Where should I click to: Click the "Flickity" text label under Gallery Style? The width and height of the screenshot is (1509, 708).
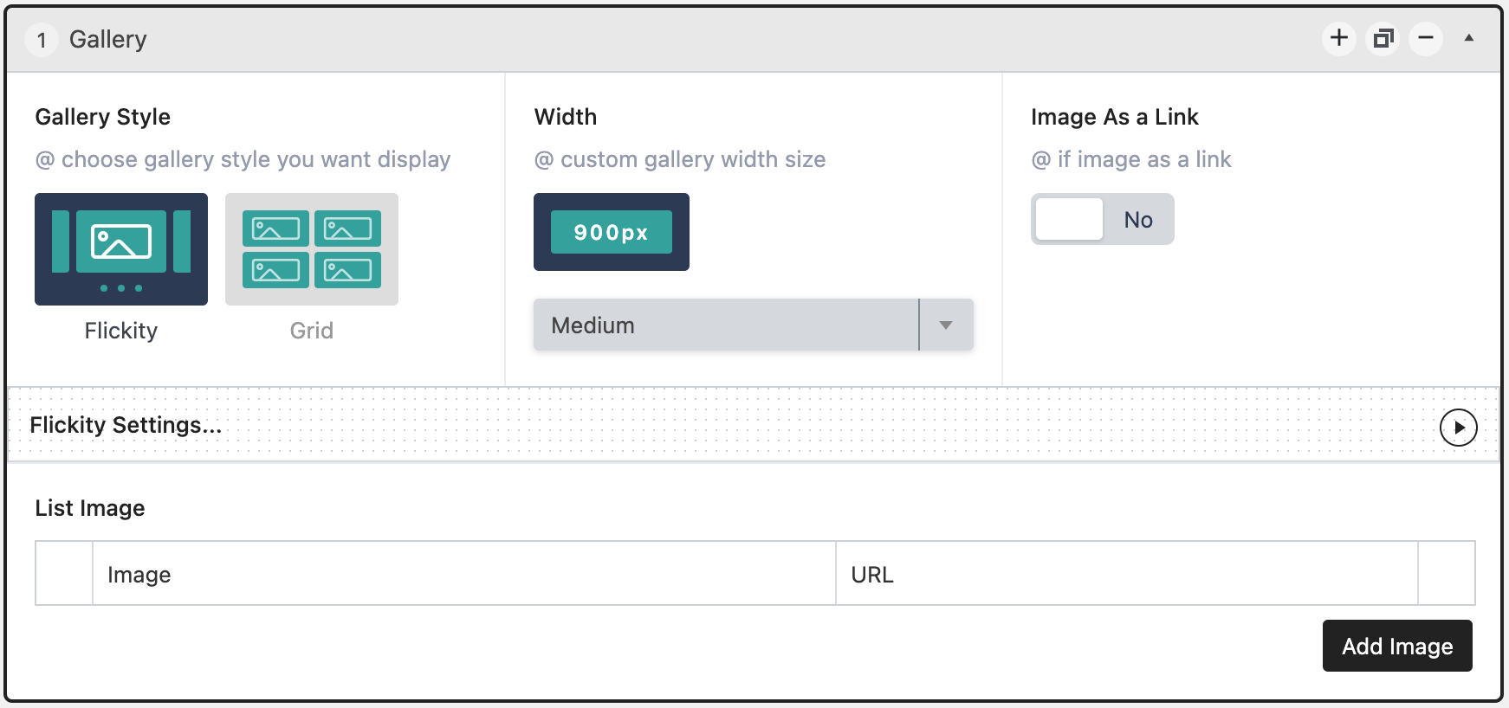click(121, 331)
